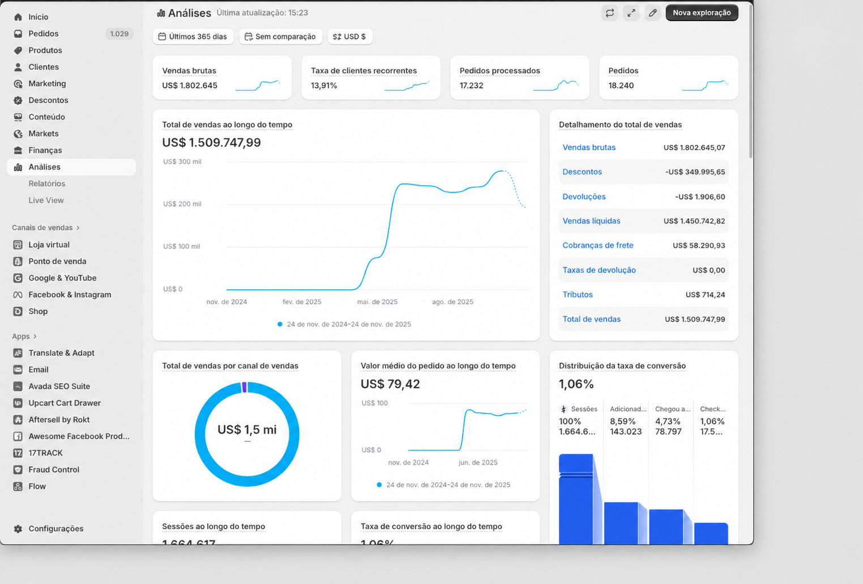Click the Total de vendas breakdown link
The image size is (863, 584).
(591, 319)
